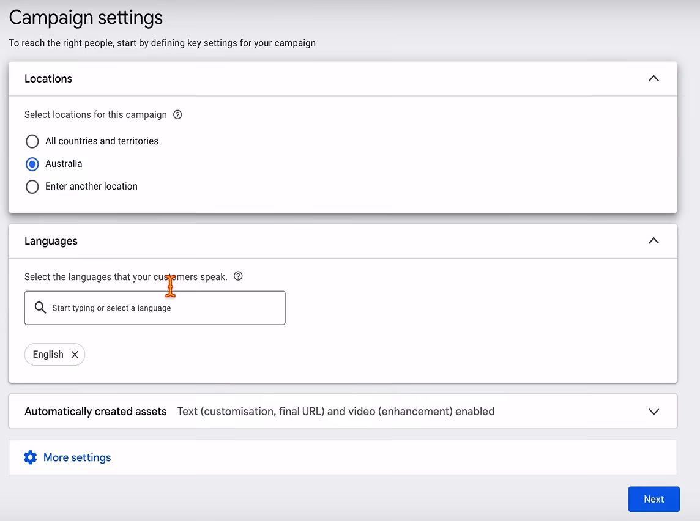Viewport: 700px width, 521px height.
Task: Collapse the Locations section chevron
Action: point(653,78)
